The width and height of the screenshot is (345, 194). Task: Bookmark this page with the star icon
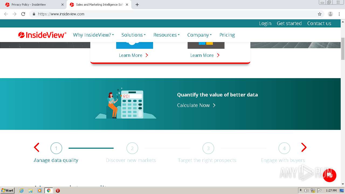[320, 14]
